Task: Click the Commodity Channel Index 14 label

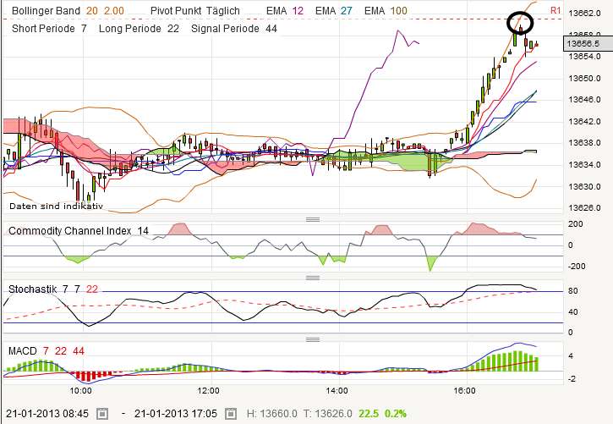Action: coord(79,231)
